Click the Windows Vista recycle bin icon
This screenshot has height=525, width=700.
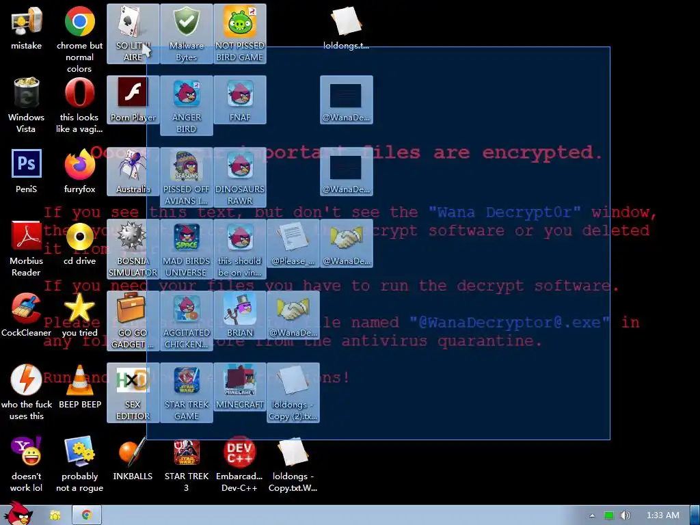(27, 105)
